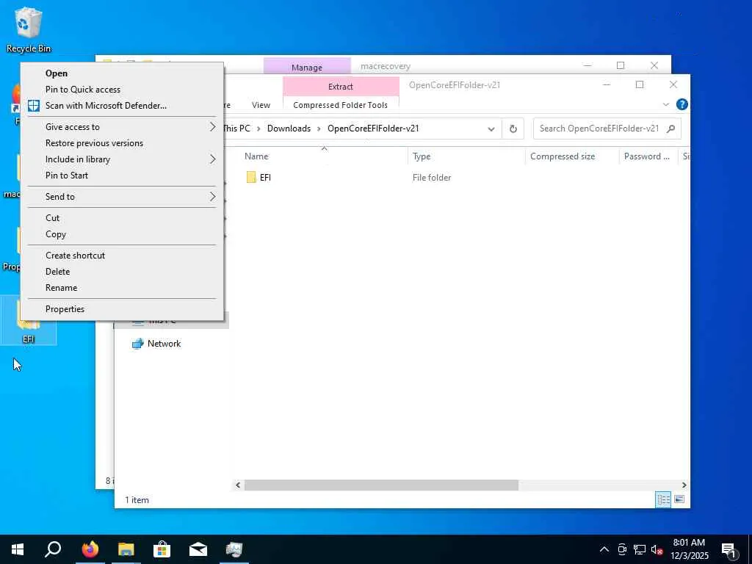Open the Extract tab in the ribbon

click(341, 87)
